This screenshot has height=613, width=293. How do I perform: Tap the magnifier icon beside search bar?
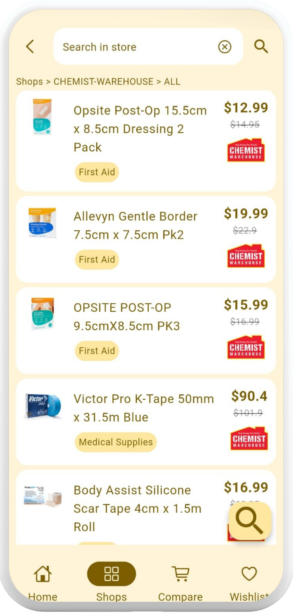(x=261, y=46)
